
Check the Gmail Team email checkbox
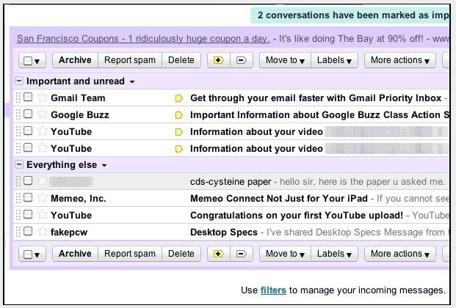tap(28, 98)
